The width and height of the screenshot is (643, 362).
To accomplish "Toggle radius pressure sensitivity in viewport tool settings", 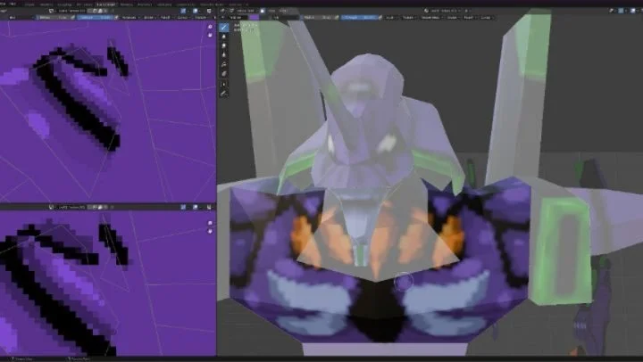I will pos(337,17).
